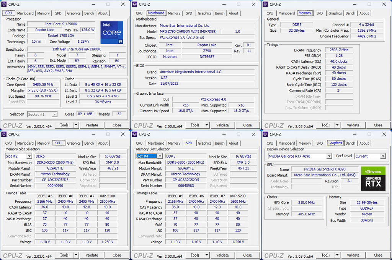
Task: Click Validate in the motherboard window
Action: pos(222,125)
